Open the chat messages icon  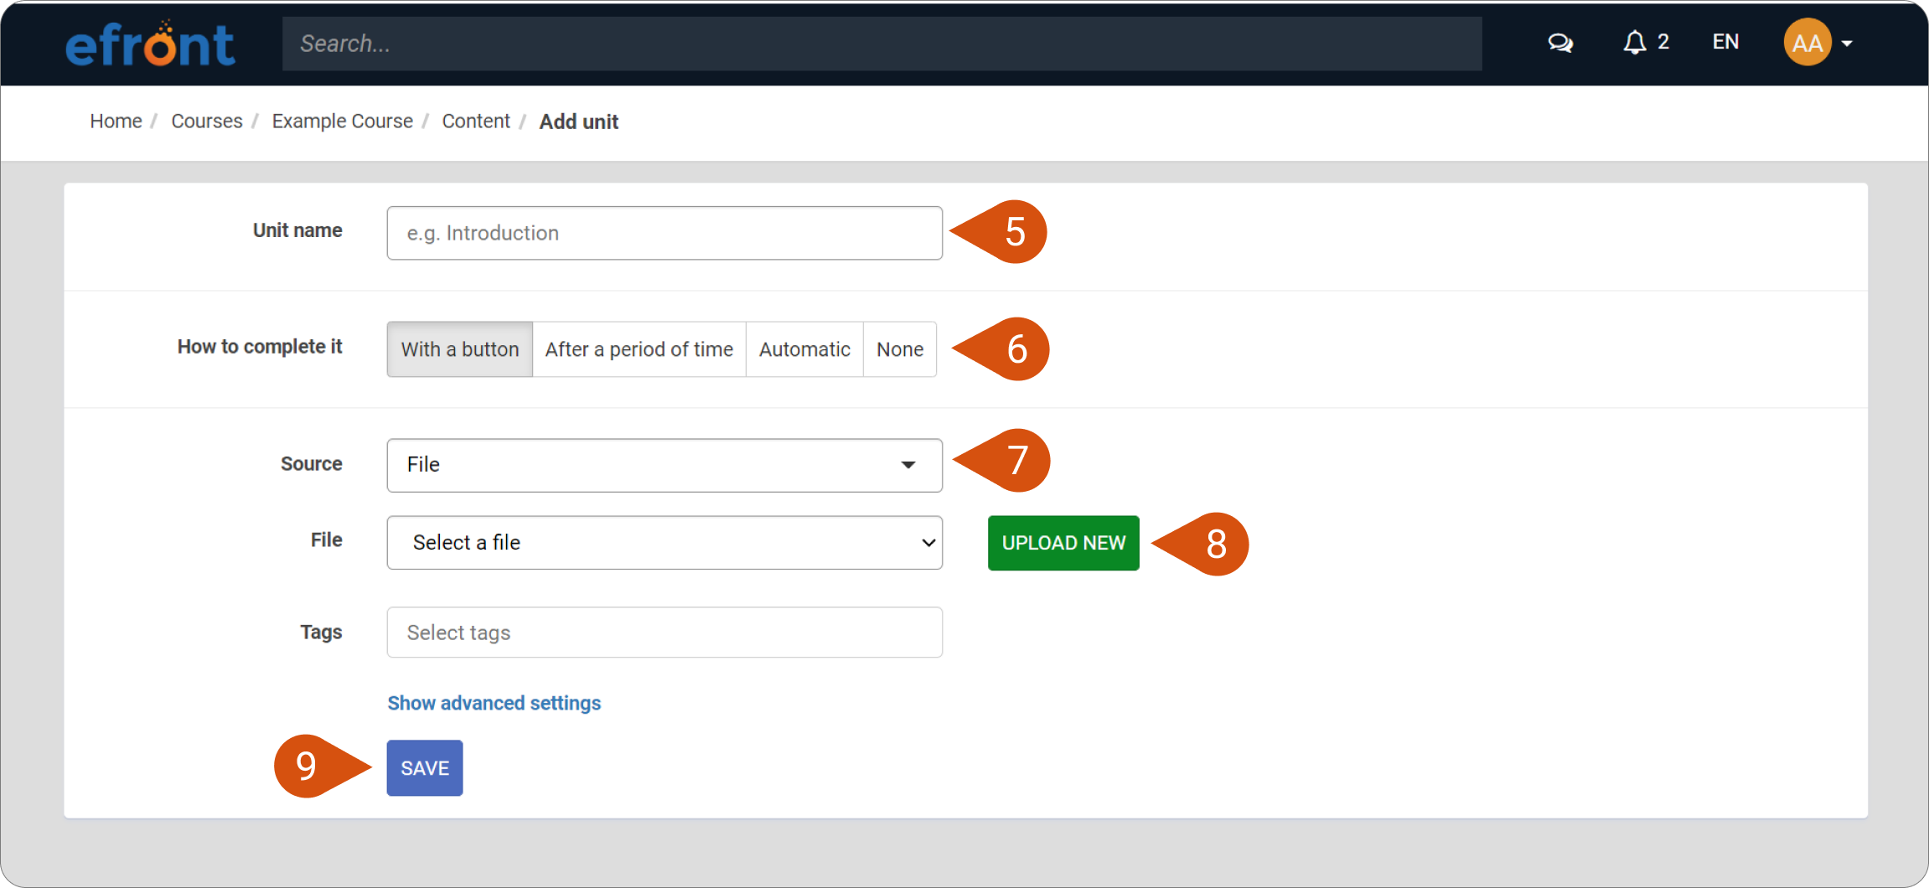(x=1559, y=42)
